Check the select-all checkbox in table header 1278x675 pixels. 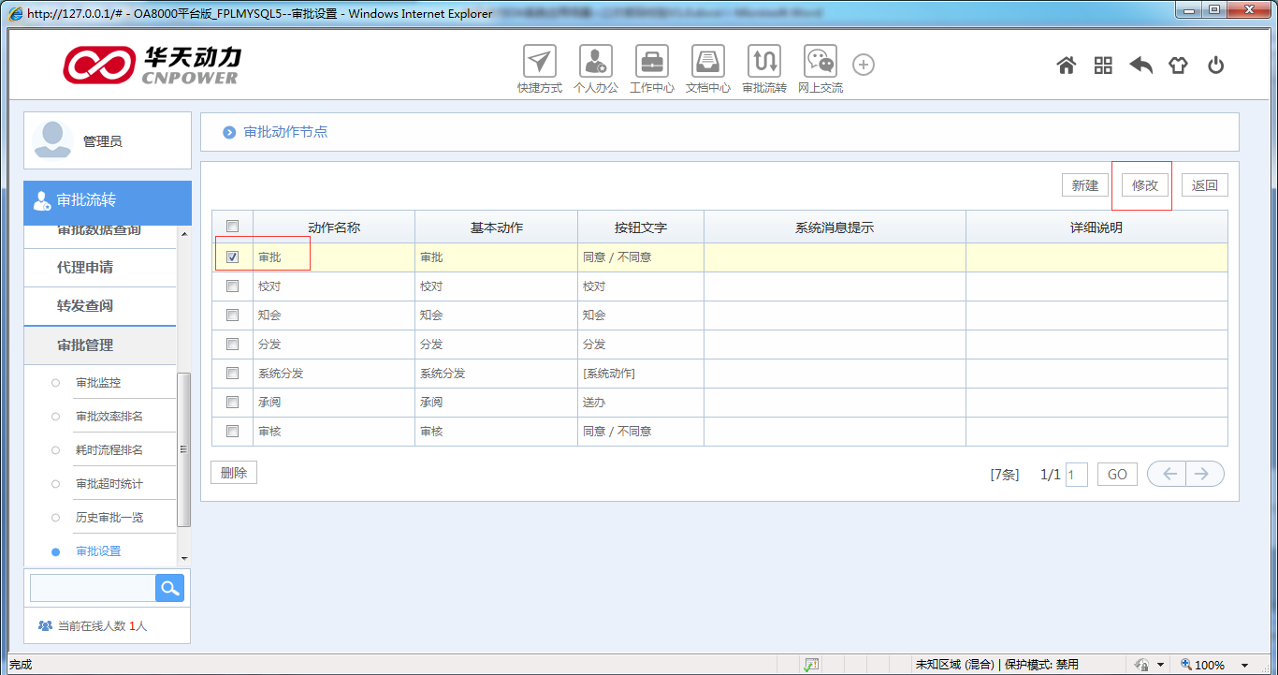[x=232, y=226]
